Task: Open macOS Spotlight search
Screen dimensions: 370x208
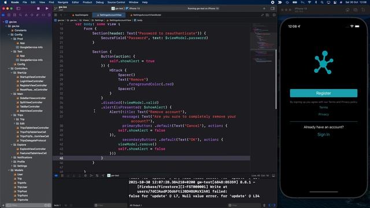Action: click(x=322, y=2)
